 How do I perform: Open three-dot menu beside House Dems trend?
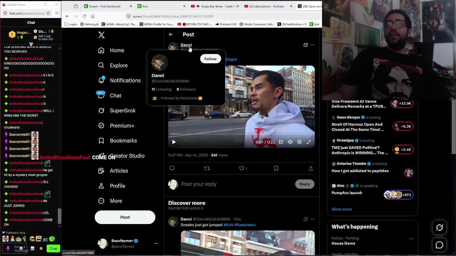[x=411, y=239]
